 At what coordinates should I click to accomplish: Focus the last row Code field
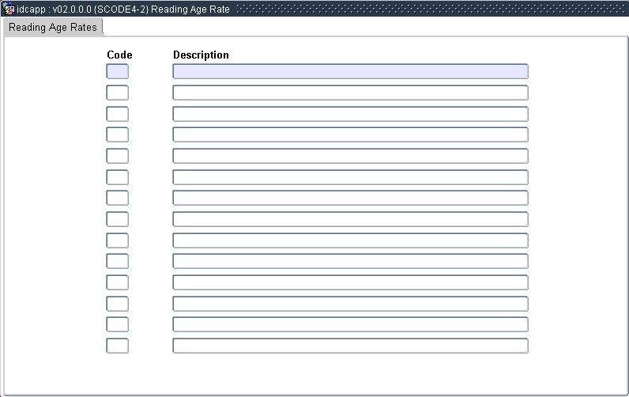pos(117,346)
